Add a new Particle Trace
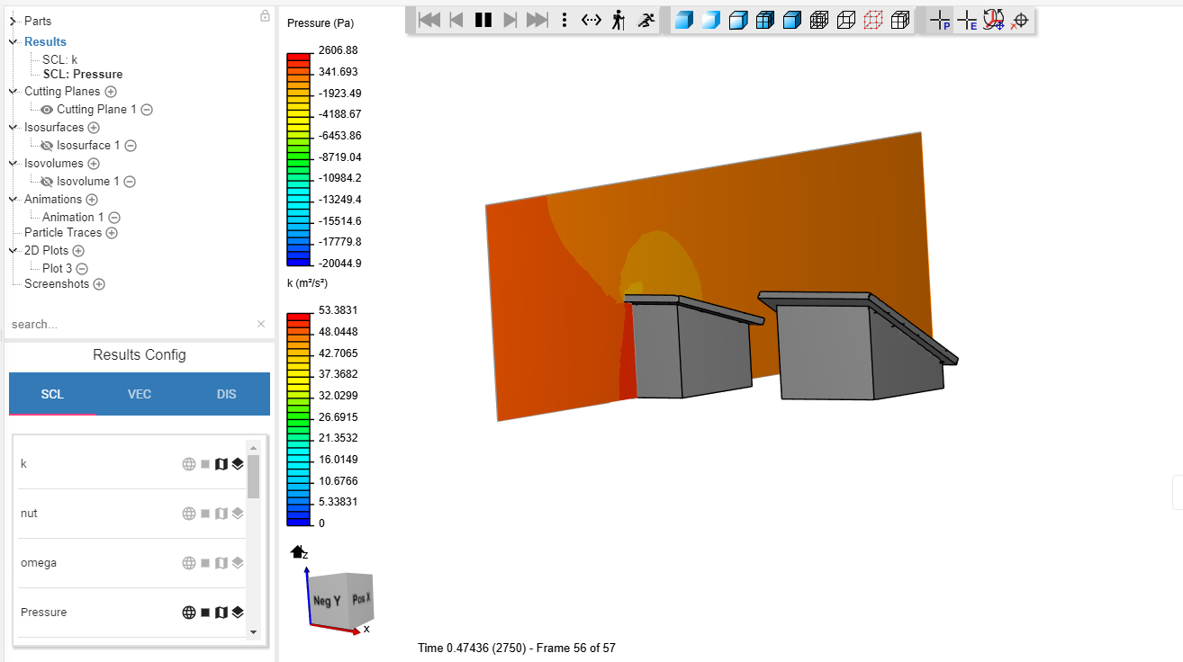The width and height of the screenshot is (1183, 662). click(x=112, y=233)
